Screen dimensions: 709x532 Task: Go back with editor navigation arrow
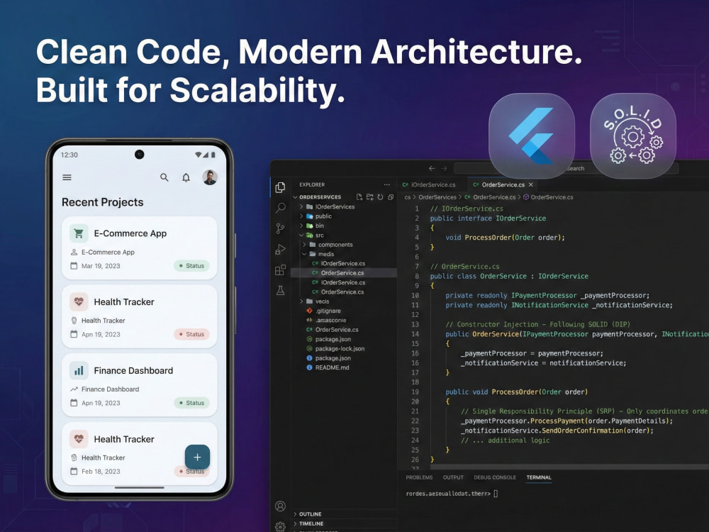point(432,168)
